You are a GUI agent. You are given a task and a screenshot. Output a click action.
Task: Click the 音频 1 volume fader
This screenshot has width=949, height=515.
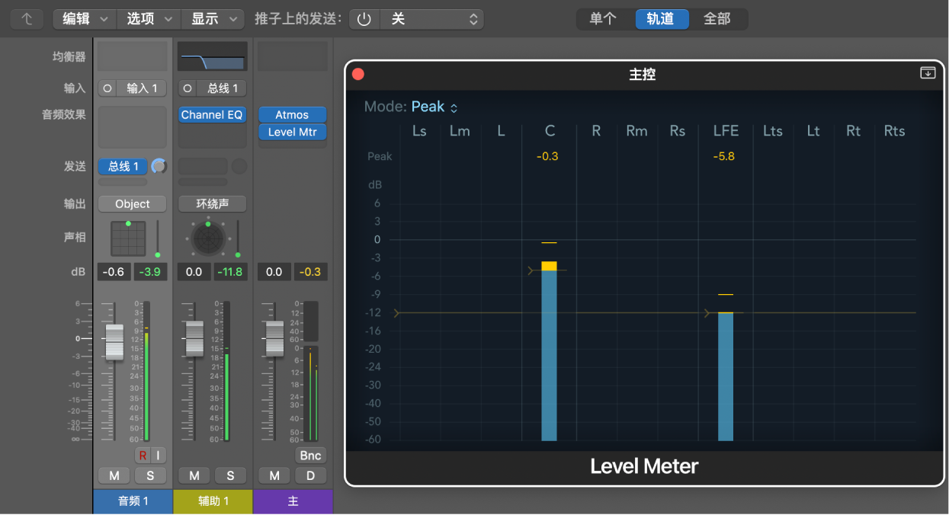pyautogui.click(x=114, y=341)
